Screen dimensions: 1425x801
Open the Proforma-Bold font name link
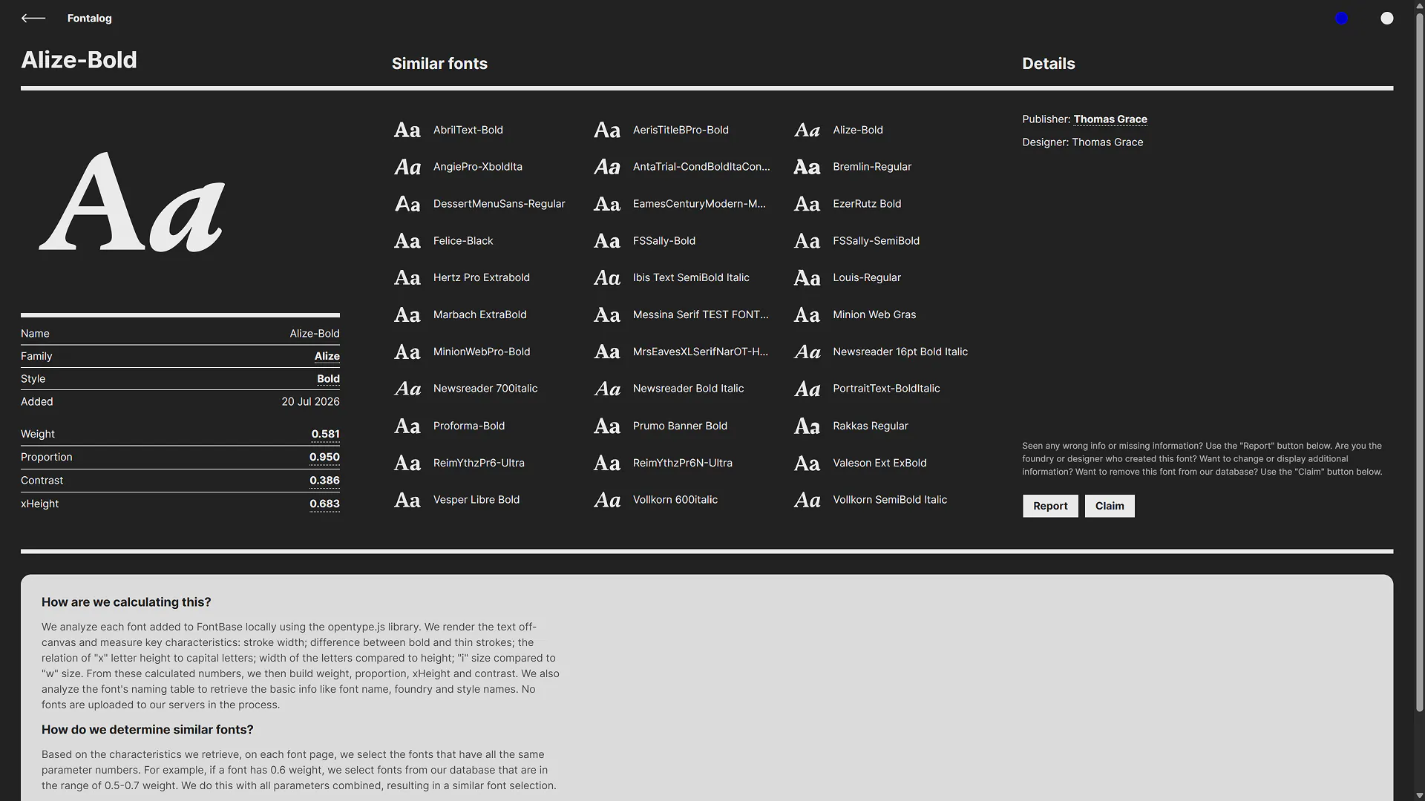pos(469,426)
